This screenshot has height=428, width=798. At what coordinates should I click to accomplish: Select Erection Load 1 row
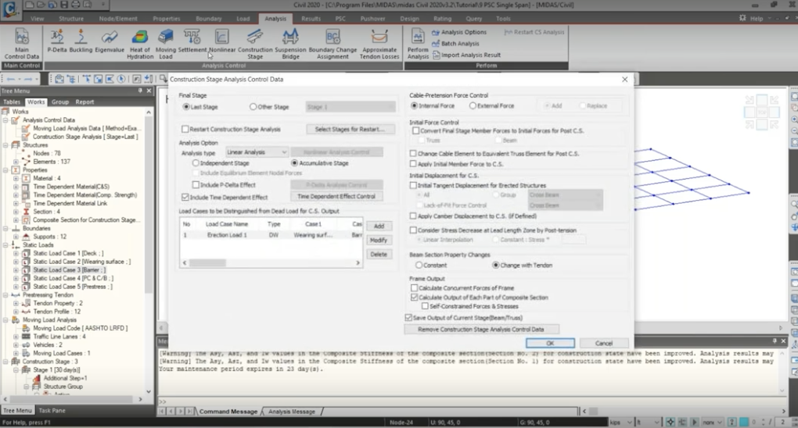(x=271, y=235)
